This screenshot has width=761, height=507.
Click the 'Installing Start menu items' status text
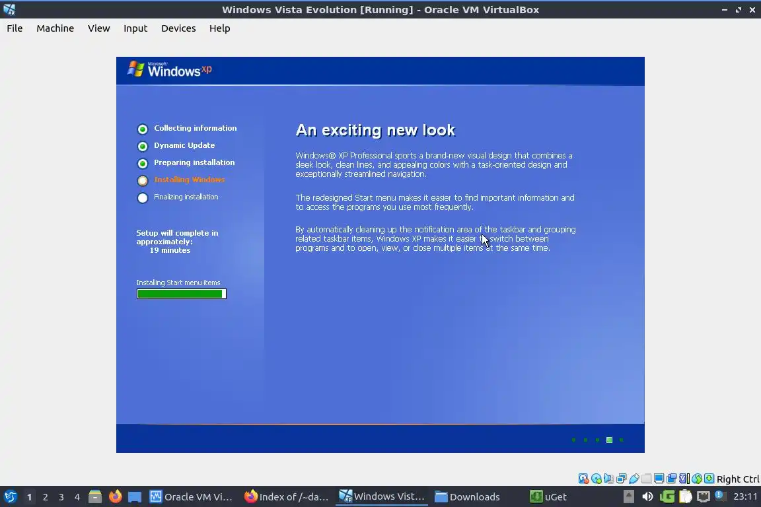(178, 283)
